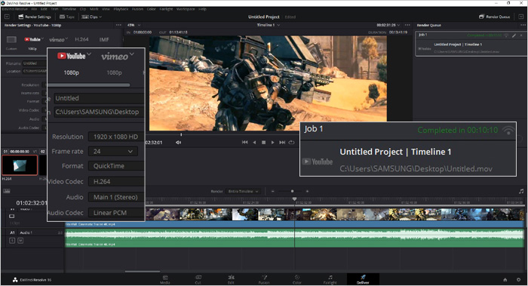Open the viewer timecode 00:02:31:26 dropdown
This screenshot has width=528, height=286.
pyautogui.click(x=388, y=25)
